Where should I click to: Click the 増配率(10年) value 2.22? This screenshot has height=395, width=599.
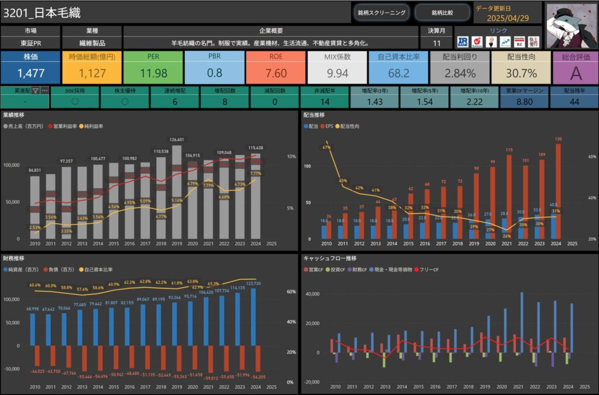coord(474,102)
